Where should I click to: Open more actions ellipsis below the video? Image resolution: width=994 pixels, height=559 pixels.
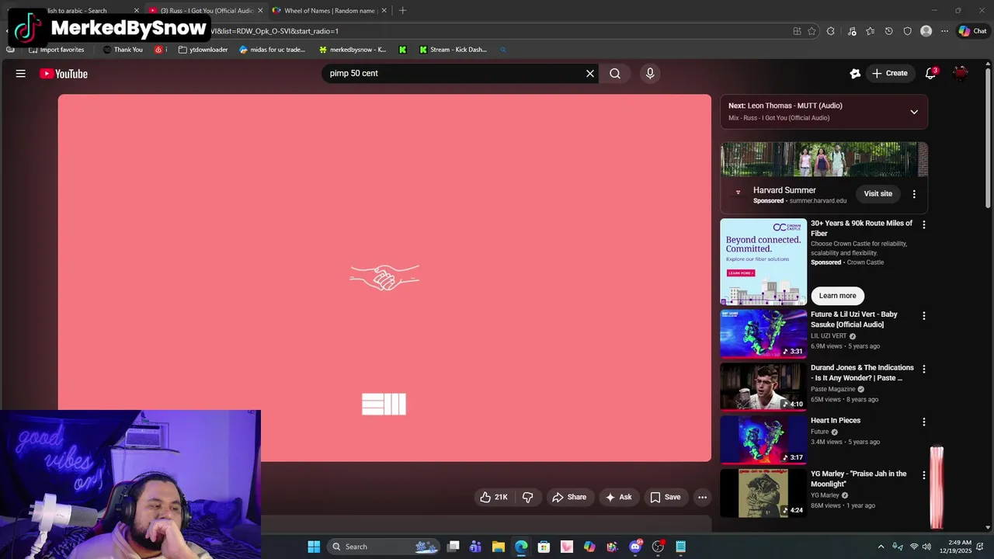(702, 497)
